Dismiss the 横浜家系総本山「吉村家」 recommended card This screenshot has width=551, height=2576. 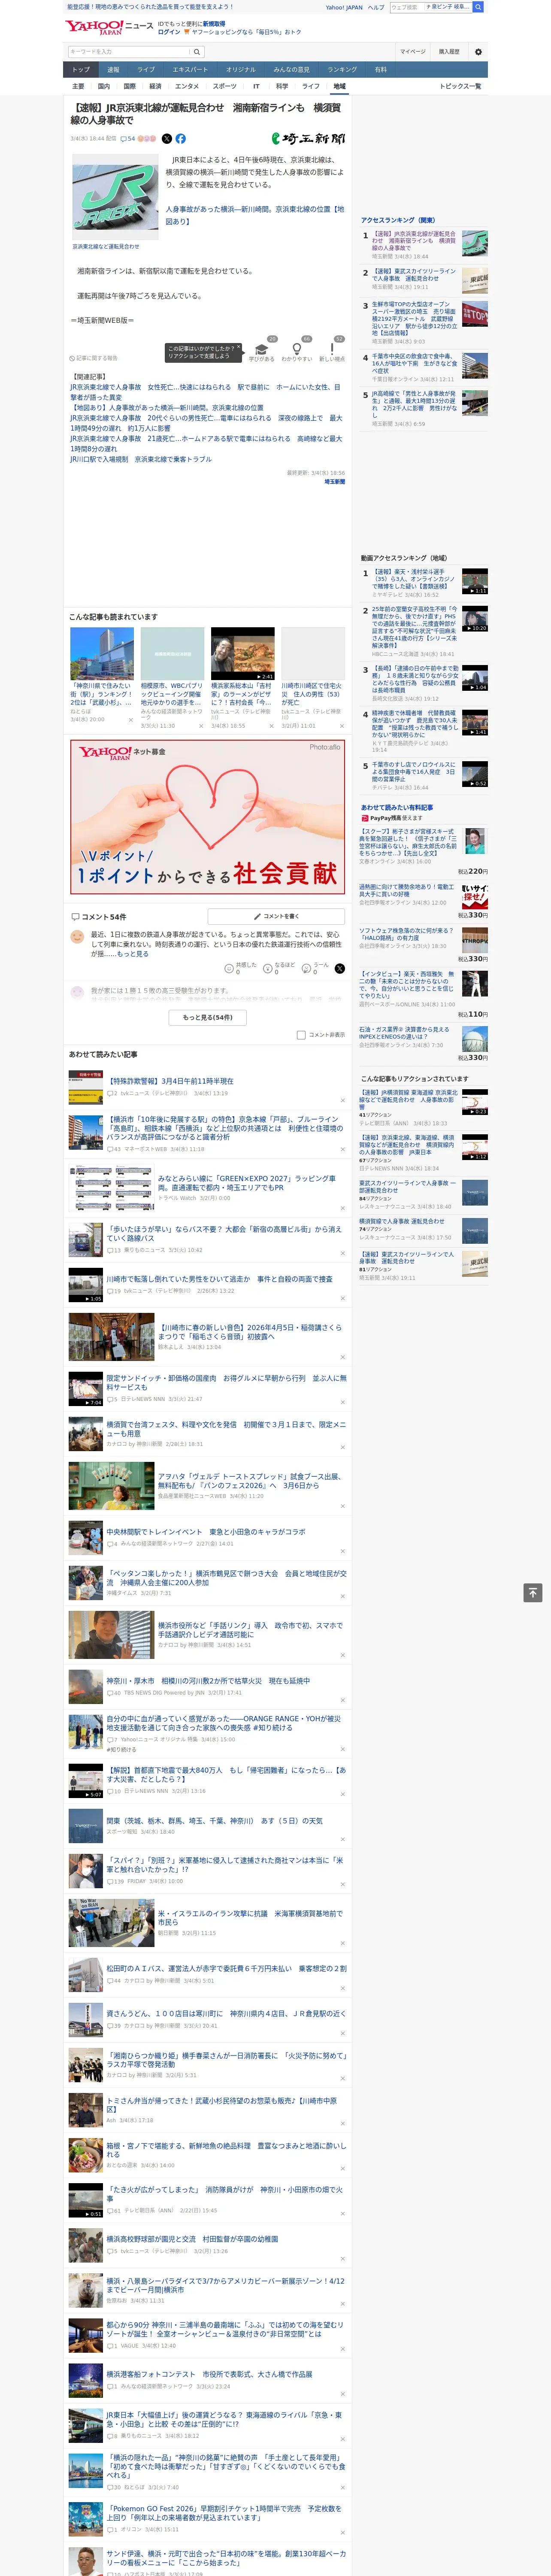272,726
